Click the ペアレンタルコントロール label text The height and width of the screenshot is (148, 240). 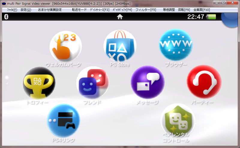176,137
